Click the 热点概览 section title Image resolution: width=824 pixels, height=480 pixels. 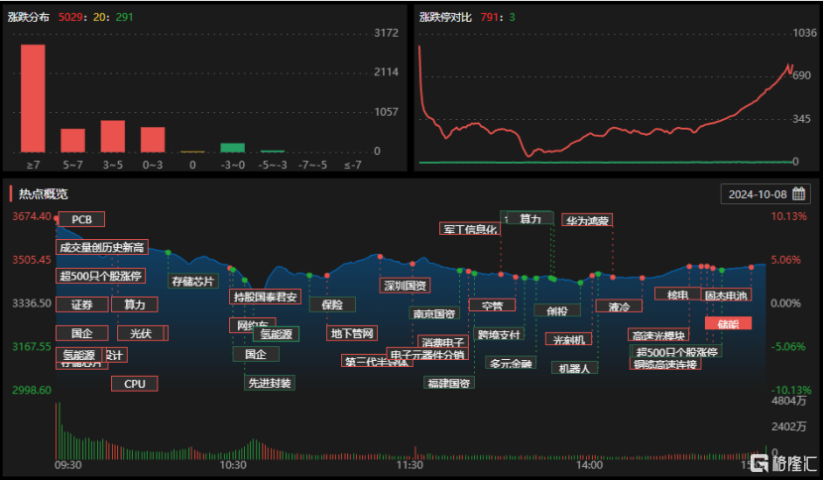(x=43, y=194)
